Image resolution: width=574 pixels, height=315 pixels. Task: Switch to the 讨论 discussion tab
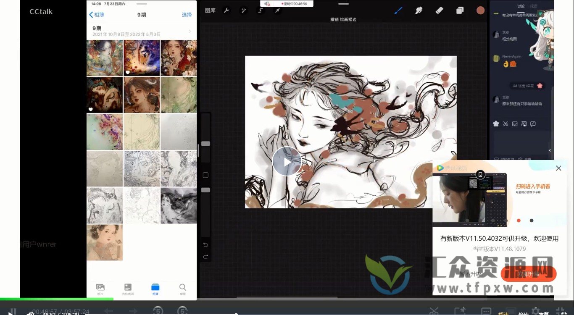(521, 6)
